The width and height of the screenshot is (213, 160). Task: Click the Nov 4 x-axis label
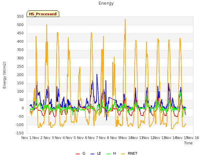60,138
